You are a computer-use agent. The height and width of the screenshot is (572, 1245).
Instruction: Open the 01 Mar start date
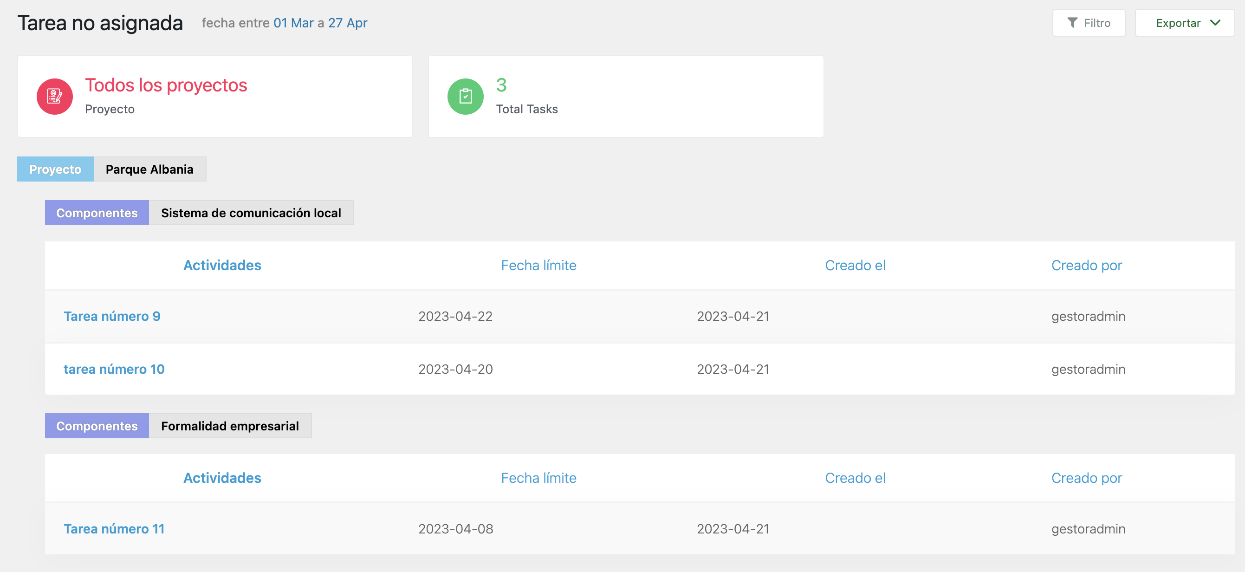tap(293, 23)
